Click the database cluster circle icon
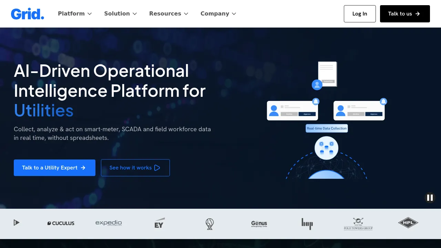The height and width of the screenshot is (248, 441). pyautogui.click(x=326, y=148)
